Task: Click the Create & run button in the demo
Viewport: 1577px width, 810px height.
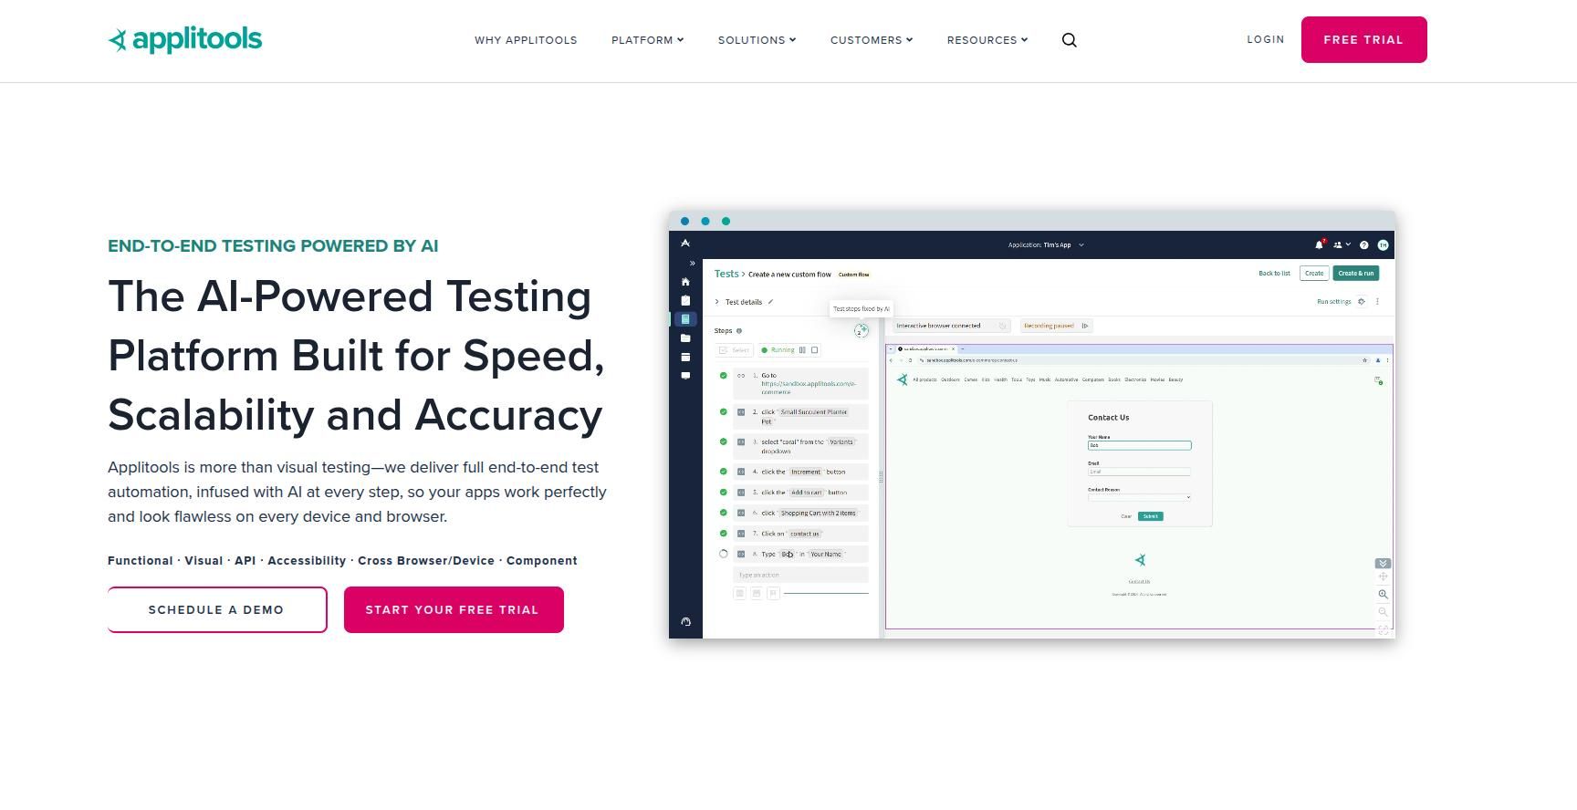Action: tap(1355, 273)
